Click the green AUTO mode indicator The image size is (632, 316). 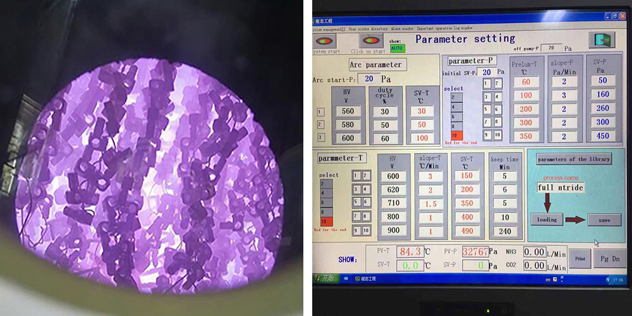(397, 48)
